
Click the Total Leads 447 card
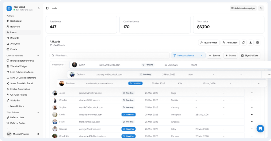coord(81,25)
